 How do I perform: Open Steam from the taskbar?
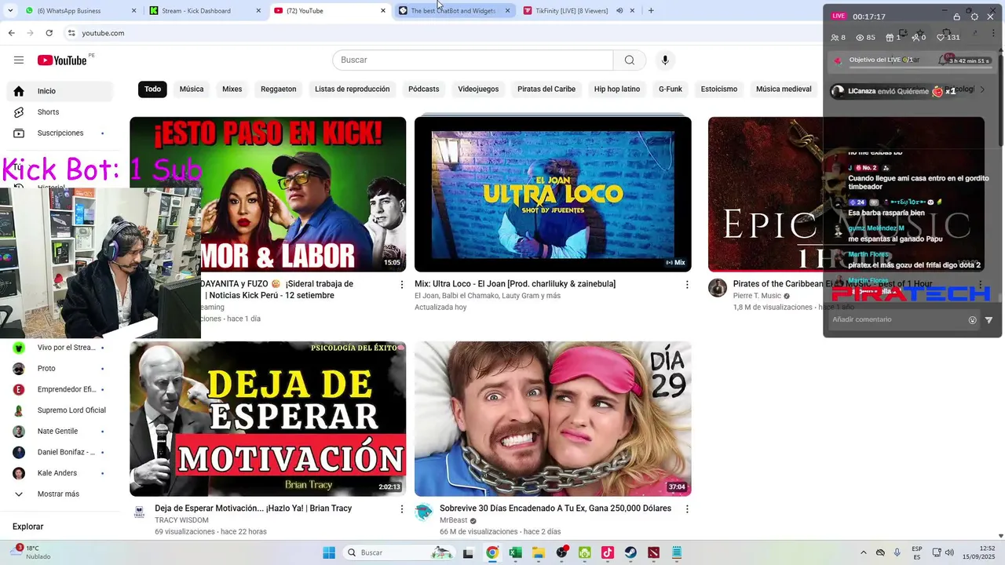630,553
